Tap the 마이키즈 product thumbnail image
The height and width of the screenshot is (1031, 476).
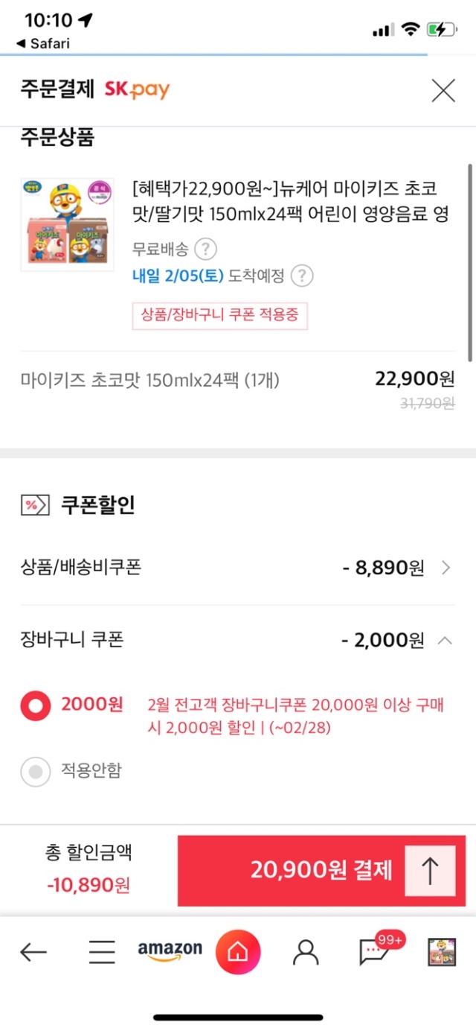click(68, 223)
